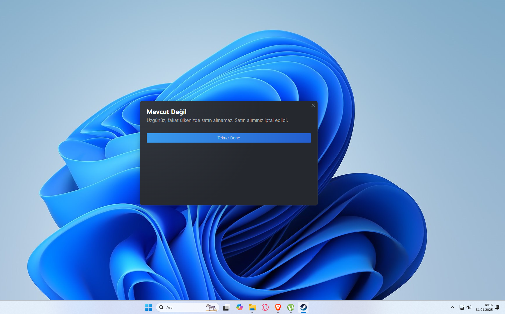This screenshot has width=505, height=314.
Task: Open uTorrent from the taskbar
Action: 291,307
